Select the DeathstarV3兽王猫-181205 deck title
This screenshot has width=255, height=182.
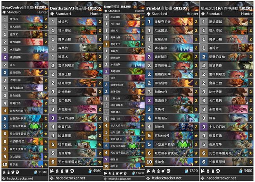click(x=76, y=8)
